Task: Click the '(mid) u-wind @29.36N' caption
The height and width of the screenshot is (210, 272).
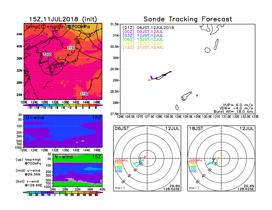Action: [x=28, y=172]
